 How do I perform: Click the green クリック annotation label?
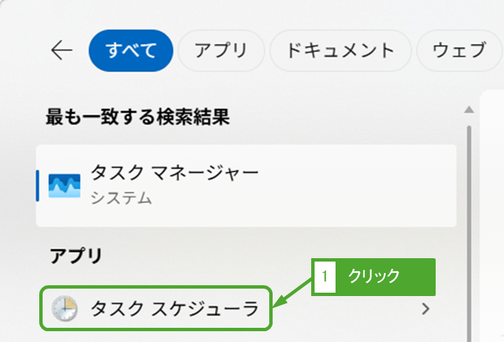(x=384, y=276)
